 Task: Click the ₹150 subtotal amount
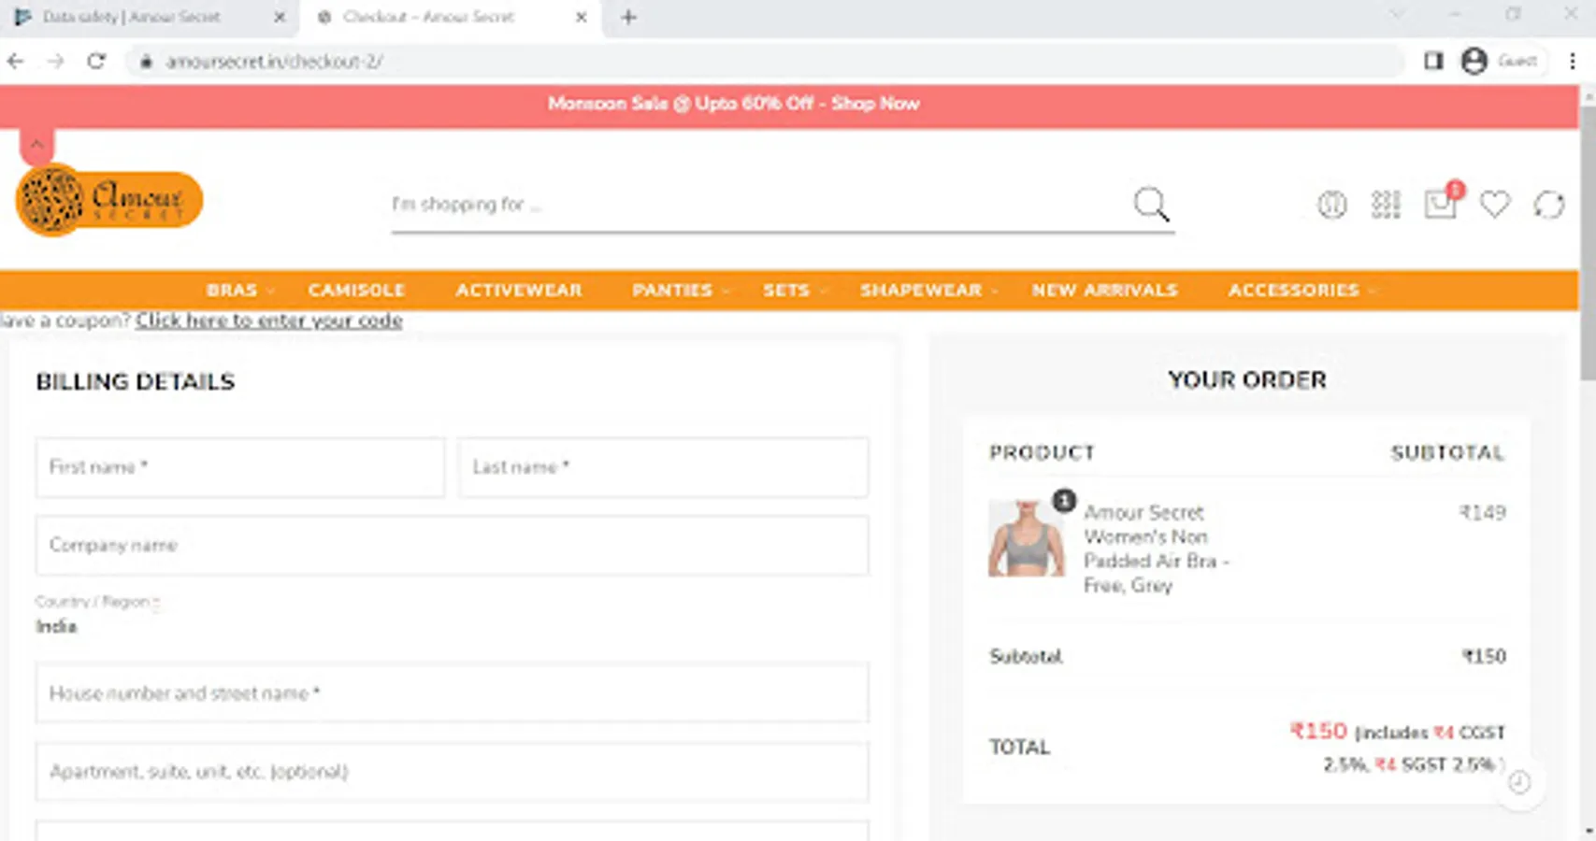(1484, 657)
